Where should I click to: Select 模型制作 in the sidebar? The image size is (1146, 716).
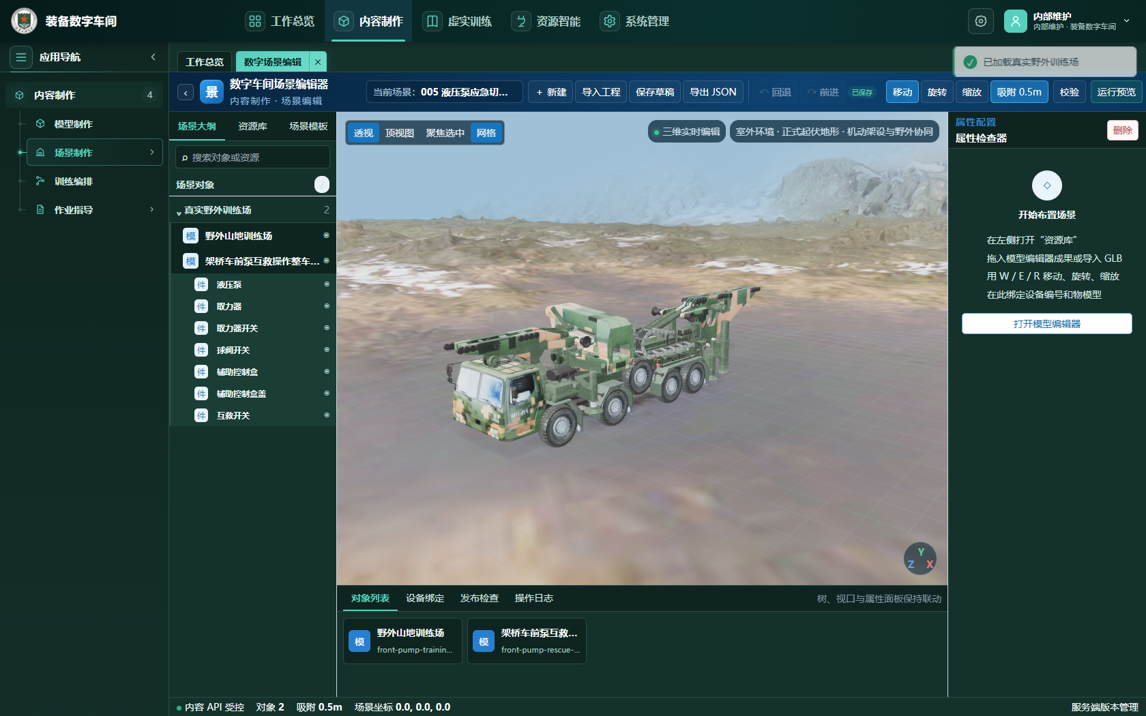73,124
